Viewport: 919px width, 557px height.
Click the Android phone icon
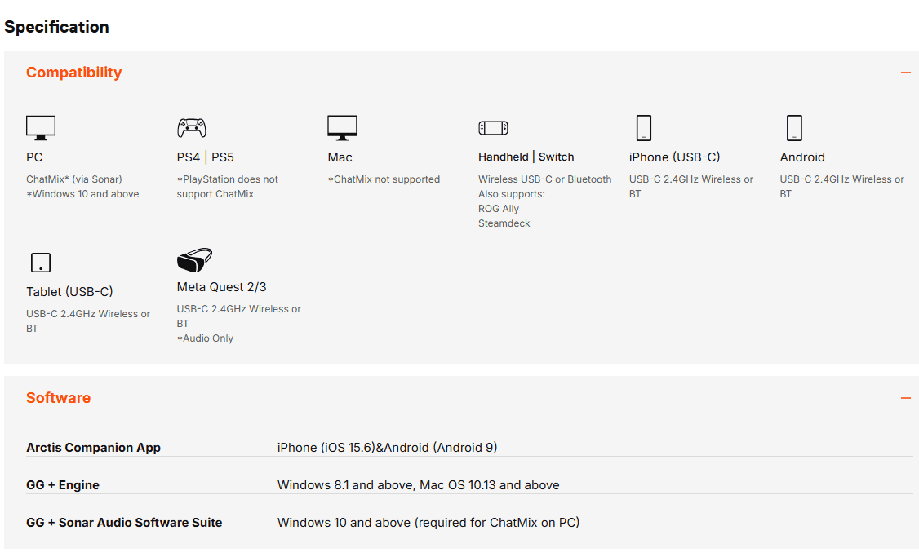pyautogui.click(x=794, y=128)
